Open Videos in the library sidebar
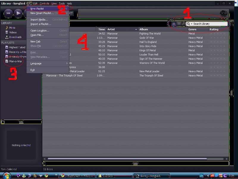This screenshot has height=179, width=238. pyautogui.click(x=13, y=32)
